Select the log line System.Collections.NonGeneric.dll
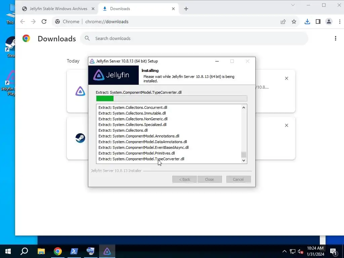Image resolution: width=344 pixels, height=258 pixels. 133,119
